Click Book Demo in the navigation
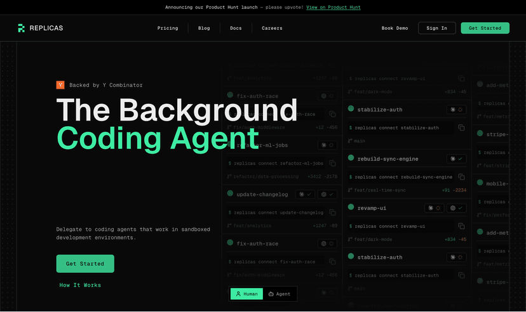 pos(395,28)
